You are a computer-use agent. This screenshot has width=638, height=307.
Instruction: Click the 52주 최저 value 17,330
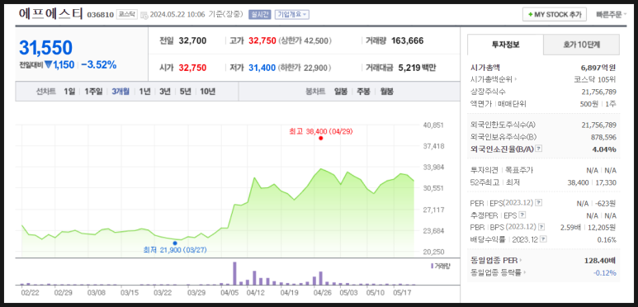pyautogui.click(x=607, y=182)
